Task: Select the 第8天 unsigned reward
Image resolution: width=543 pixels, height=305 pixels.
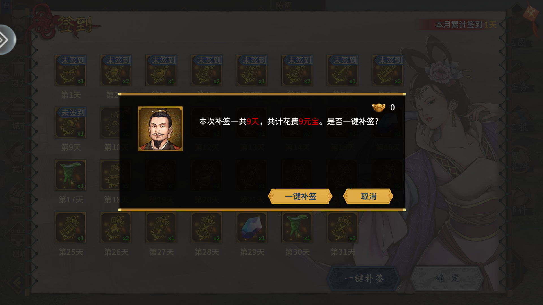Action: coord(387,70)
